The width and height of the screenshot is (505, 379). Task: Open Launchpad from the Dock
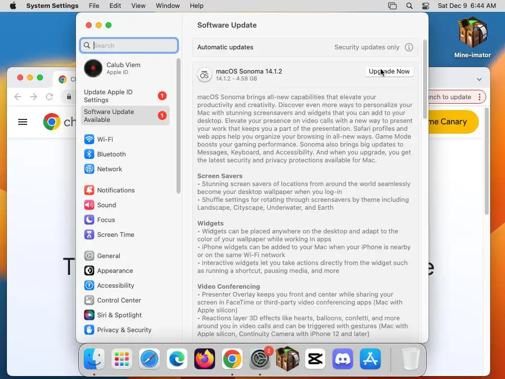click(122, 359)
